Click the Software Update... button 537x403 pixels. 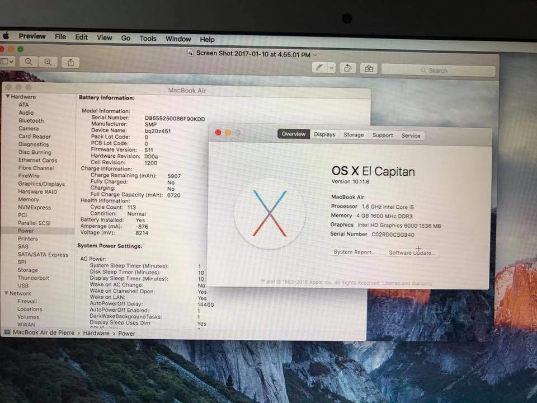(412, 253)
